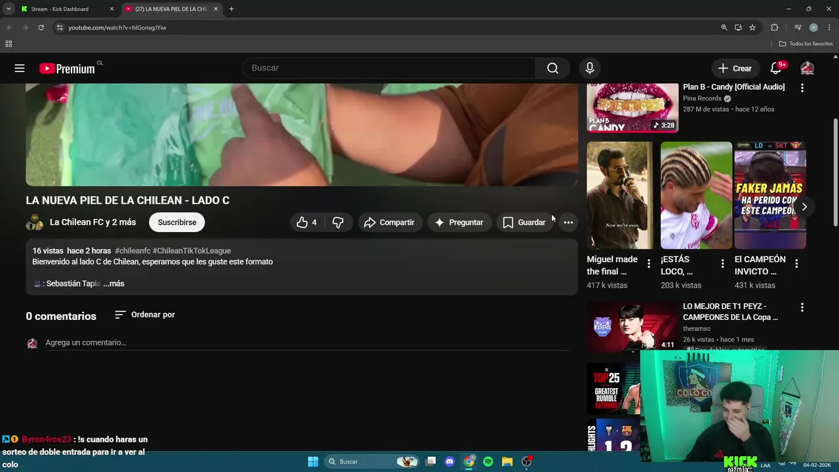The width and height of the screenshot is (839, 472).
Task: Show next shorts with right chevron
Action: coord(804,206)
